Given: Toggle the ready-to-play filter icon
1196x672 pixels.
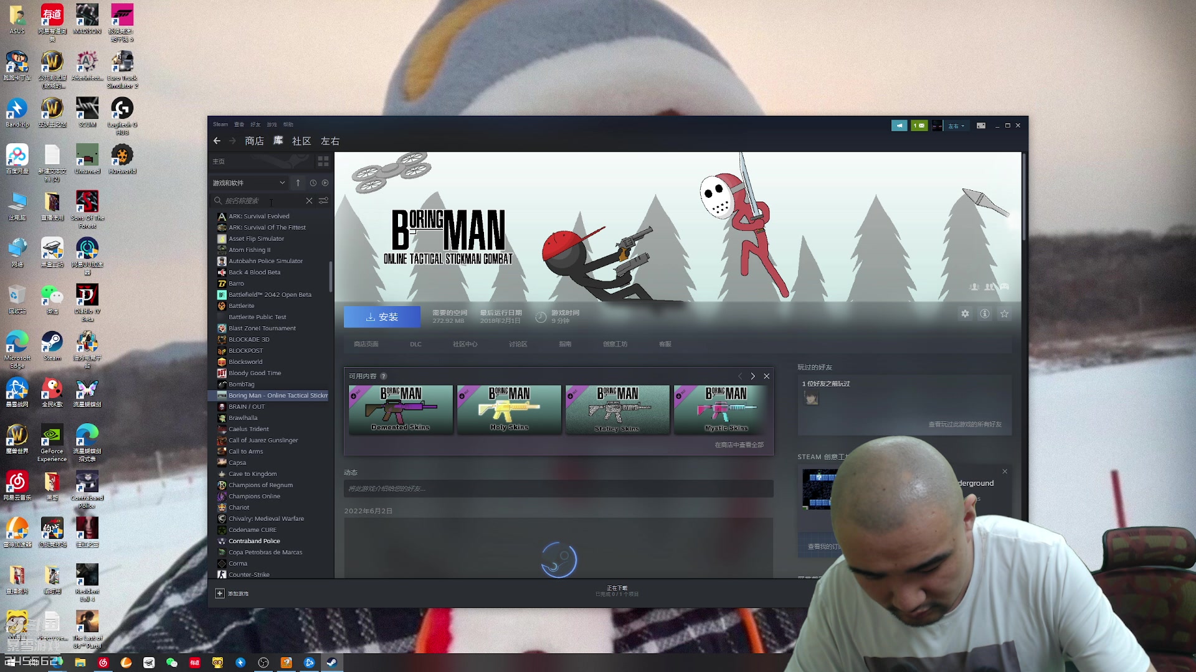Looking at the screenshot, I should pyautogui.click(x=325, y=183).
